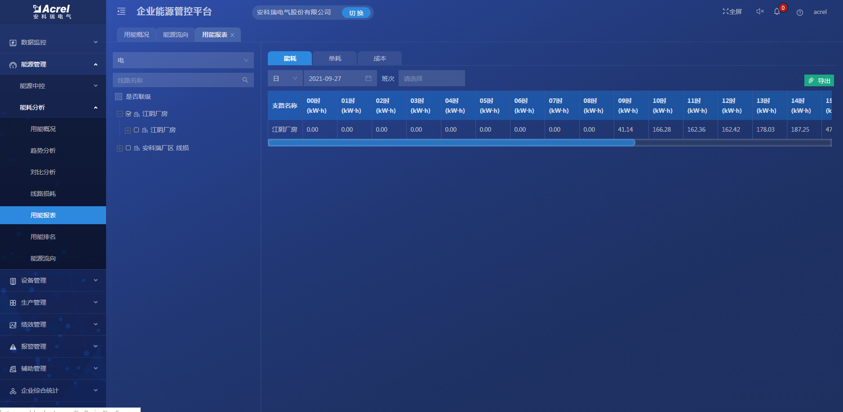Switch to the 成本 tab

tap(379, 58)
